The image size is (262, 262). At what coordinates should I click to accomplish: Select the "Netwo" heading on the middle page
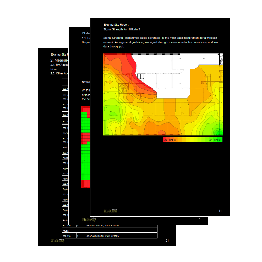pos(86,82)
